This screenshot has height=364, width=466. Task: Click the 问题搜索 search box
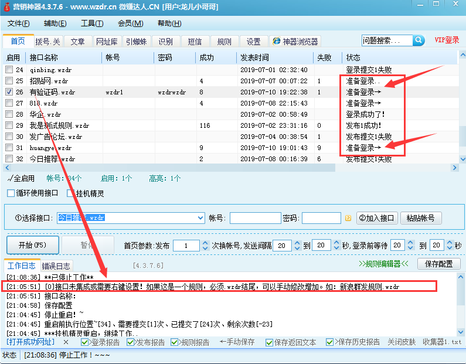(387, 40)
